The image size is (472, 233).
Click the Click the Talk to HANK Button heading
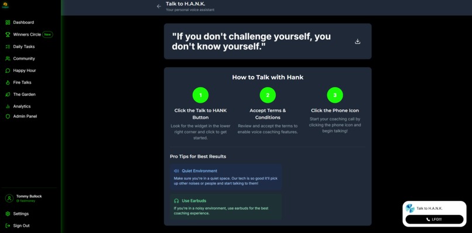(200, 114)
